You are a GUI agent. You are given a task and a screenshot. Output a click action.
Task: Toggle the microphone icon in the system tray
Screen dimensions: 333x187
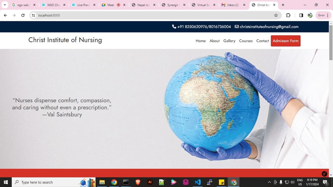[x=281, y=182]
